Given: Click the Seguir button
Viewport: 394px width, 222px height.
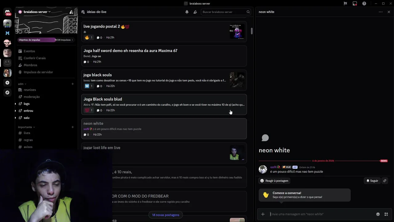Looking at the screenshot, I should 372,181.
